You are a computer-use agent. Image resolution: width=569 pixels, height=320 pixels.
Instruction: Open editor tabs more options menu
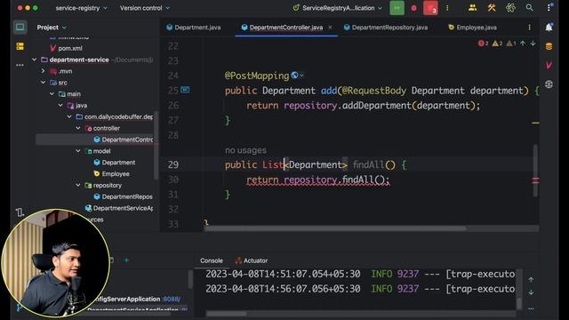(530, 28)
